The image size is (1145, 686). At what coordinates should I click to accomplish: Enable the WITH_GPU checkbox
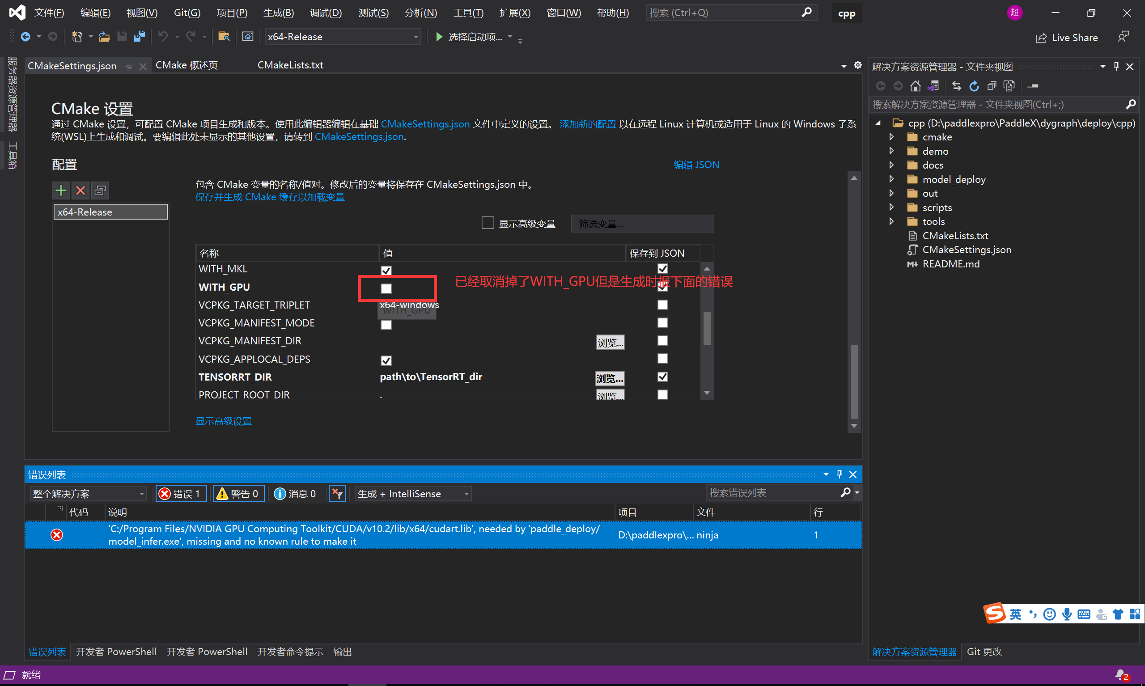pos(386,288)
